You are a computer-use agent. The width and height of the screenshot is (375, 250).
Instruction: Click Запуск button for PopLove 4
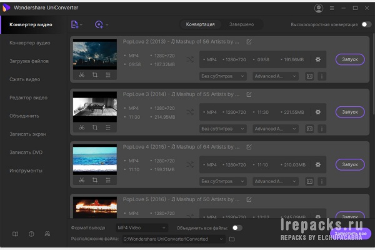click(x=350, y=164)
